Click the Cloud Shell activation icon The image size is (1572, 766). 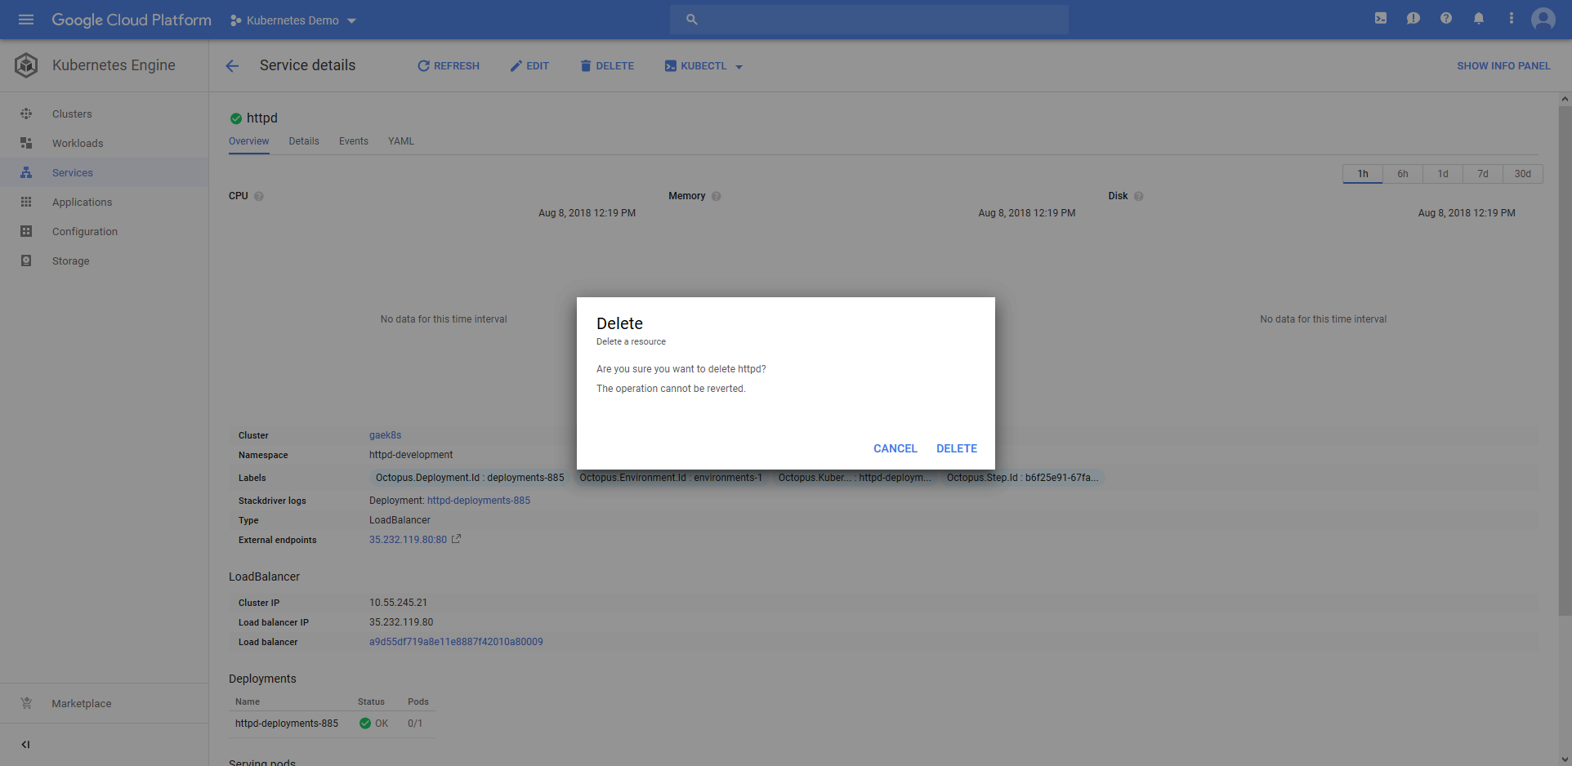[x=1380, y=19]
